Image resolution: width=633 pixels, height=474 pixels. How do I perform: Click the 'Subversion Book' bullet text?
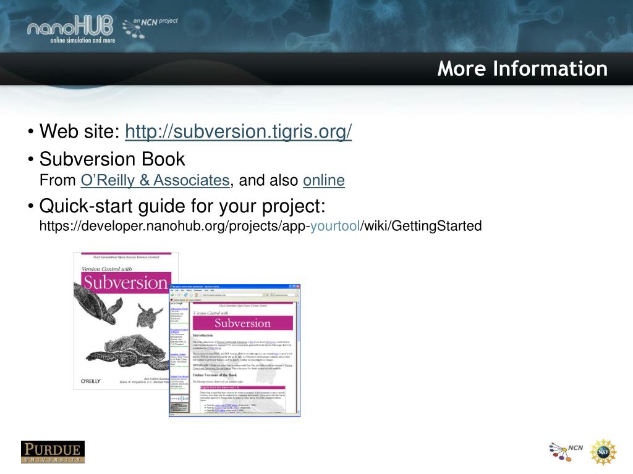coord(113,159)
